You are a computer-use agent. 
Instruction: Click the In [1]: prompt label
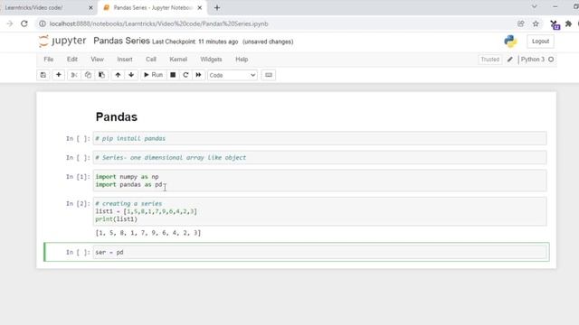pyautogui.click(x=78, y=177)
